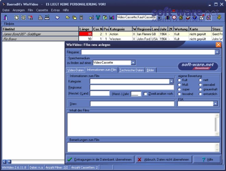226x171 pixels.
Task: Switch to the Video-Daten tab
Action: (75, 70)
